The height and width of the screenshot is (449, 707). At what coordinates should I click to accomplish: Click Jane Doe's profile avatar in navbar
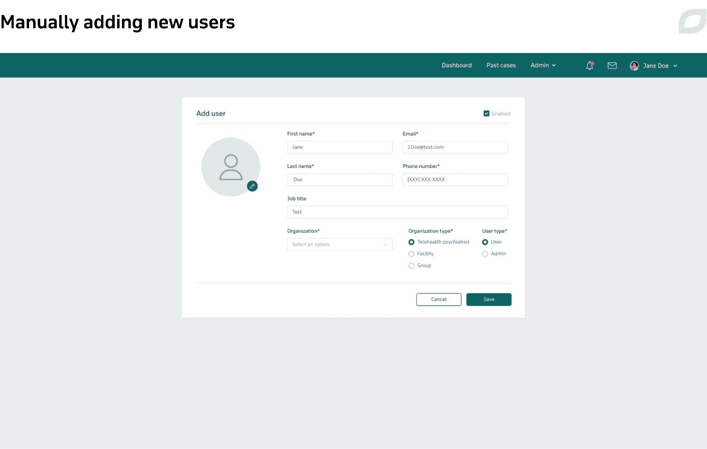pyautogui.click(x=634, y=65)
